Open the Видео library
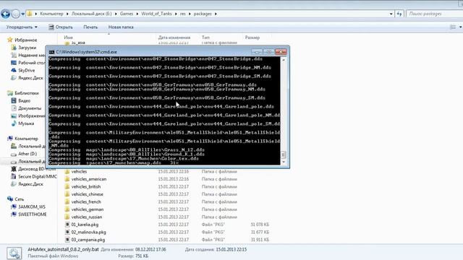The image size is (463, 260). click(24, 101)
